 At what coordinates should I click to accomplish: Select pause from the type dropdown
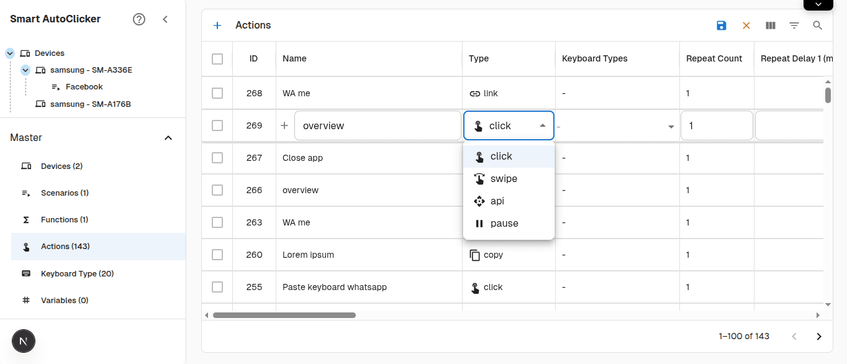(x=504, y=223)
